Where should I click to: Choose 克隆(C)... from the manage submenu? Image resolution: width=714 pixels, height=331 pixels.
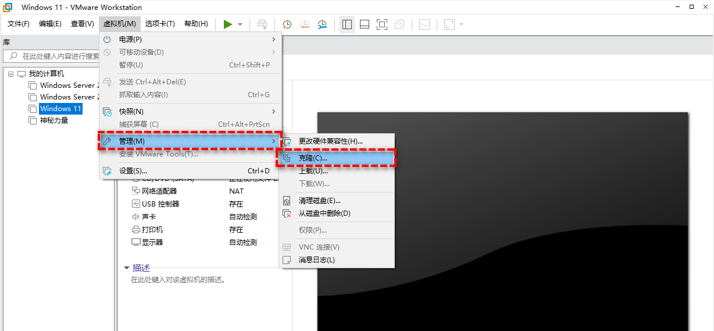click(313, 158)
